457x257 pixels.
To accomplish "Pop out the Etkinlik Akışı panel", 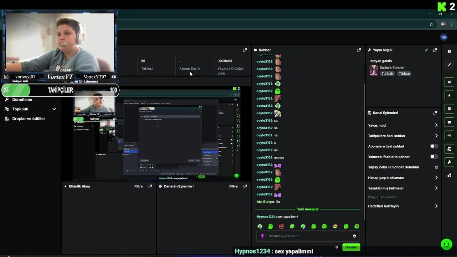I will tap(150, 186).
